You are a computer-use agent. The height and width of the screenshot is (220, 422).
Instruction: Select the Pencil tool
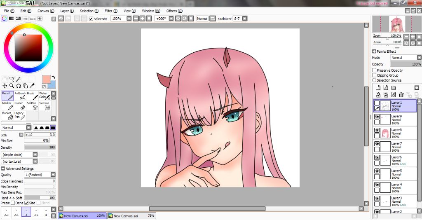(x=7, y=96)
